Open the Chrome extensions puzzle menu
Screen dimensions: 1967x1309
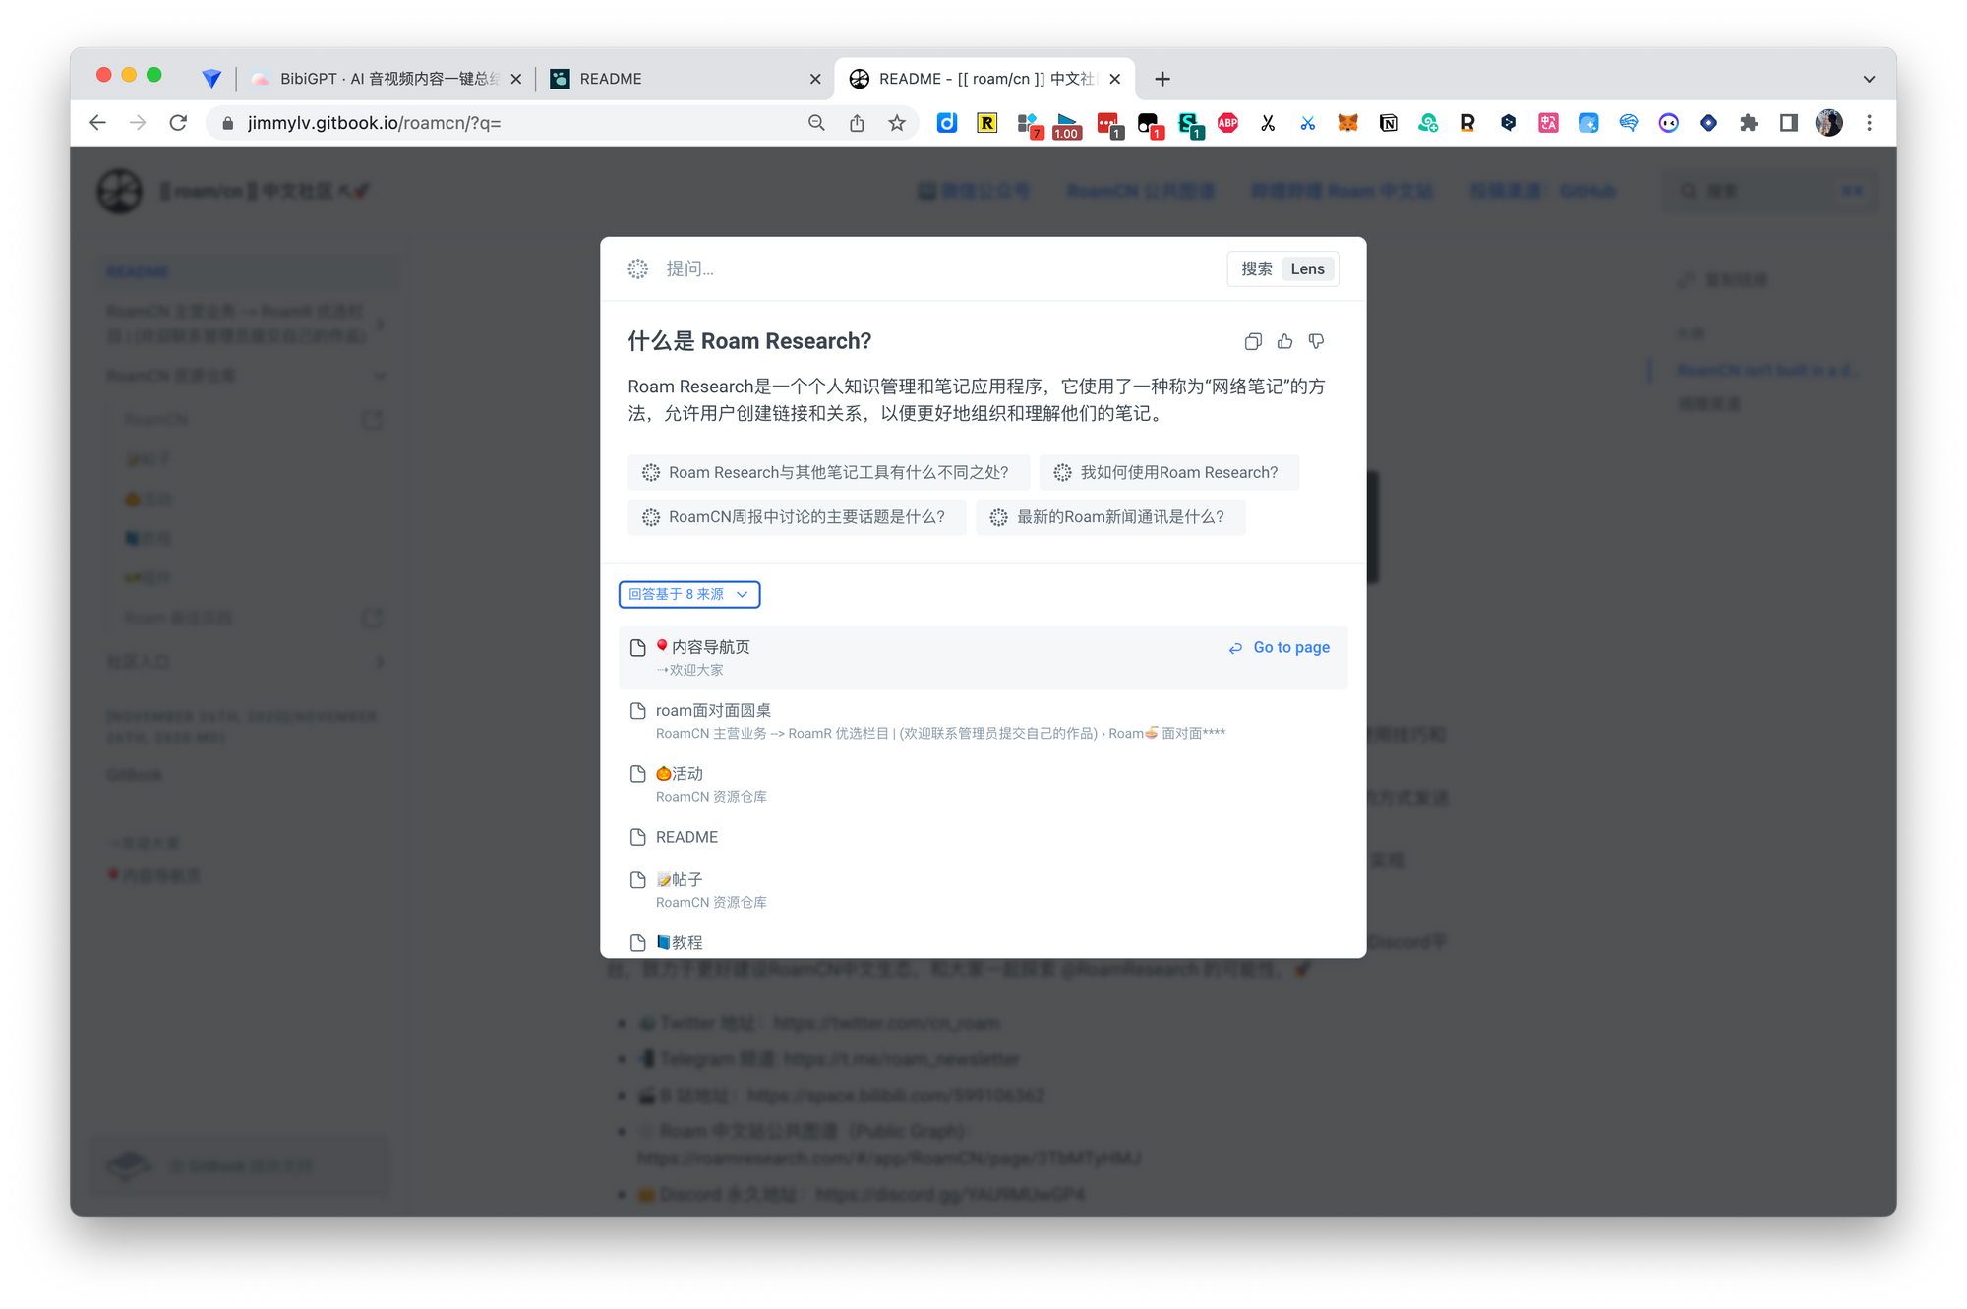pyautogui.click(x=1748, y=123)
